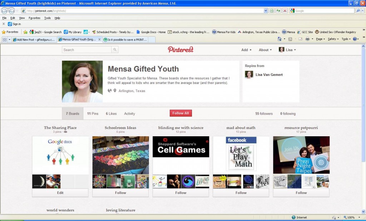The width and height of the screenshot is (366, 221).
Task: Click the Google search magnifier button
Action: (358, 11)
